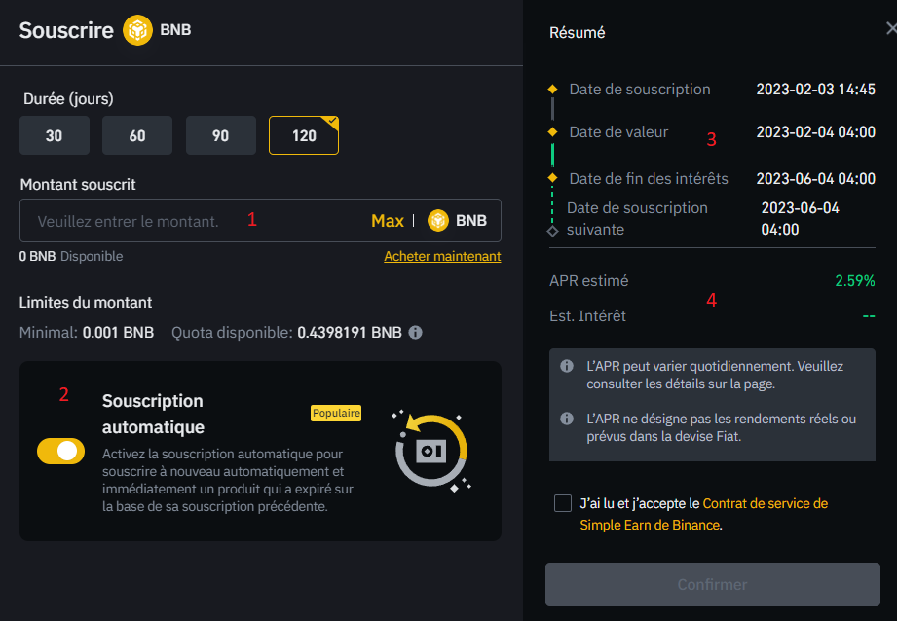Open the Contrat de service de Simple Earn link
This screenshot has width=897, height=621.
click(765, 503)
